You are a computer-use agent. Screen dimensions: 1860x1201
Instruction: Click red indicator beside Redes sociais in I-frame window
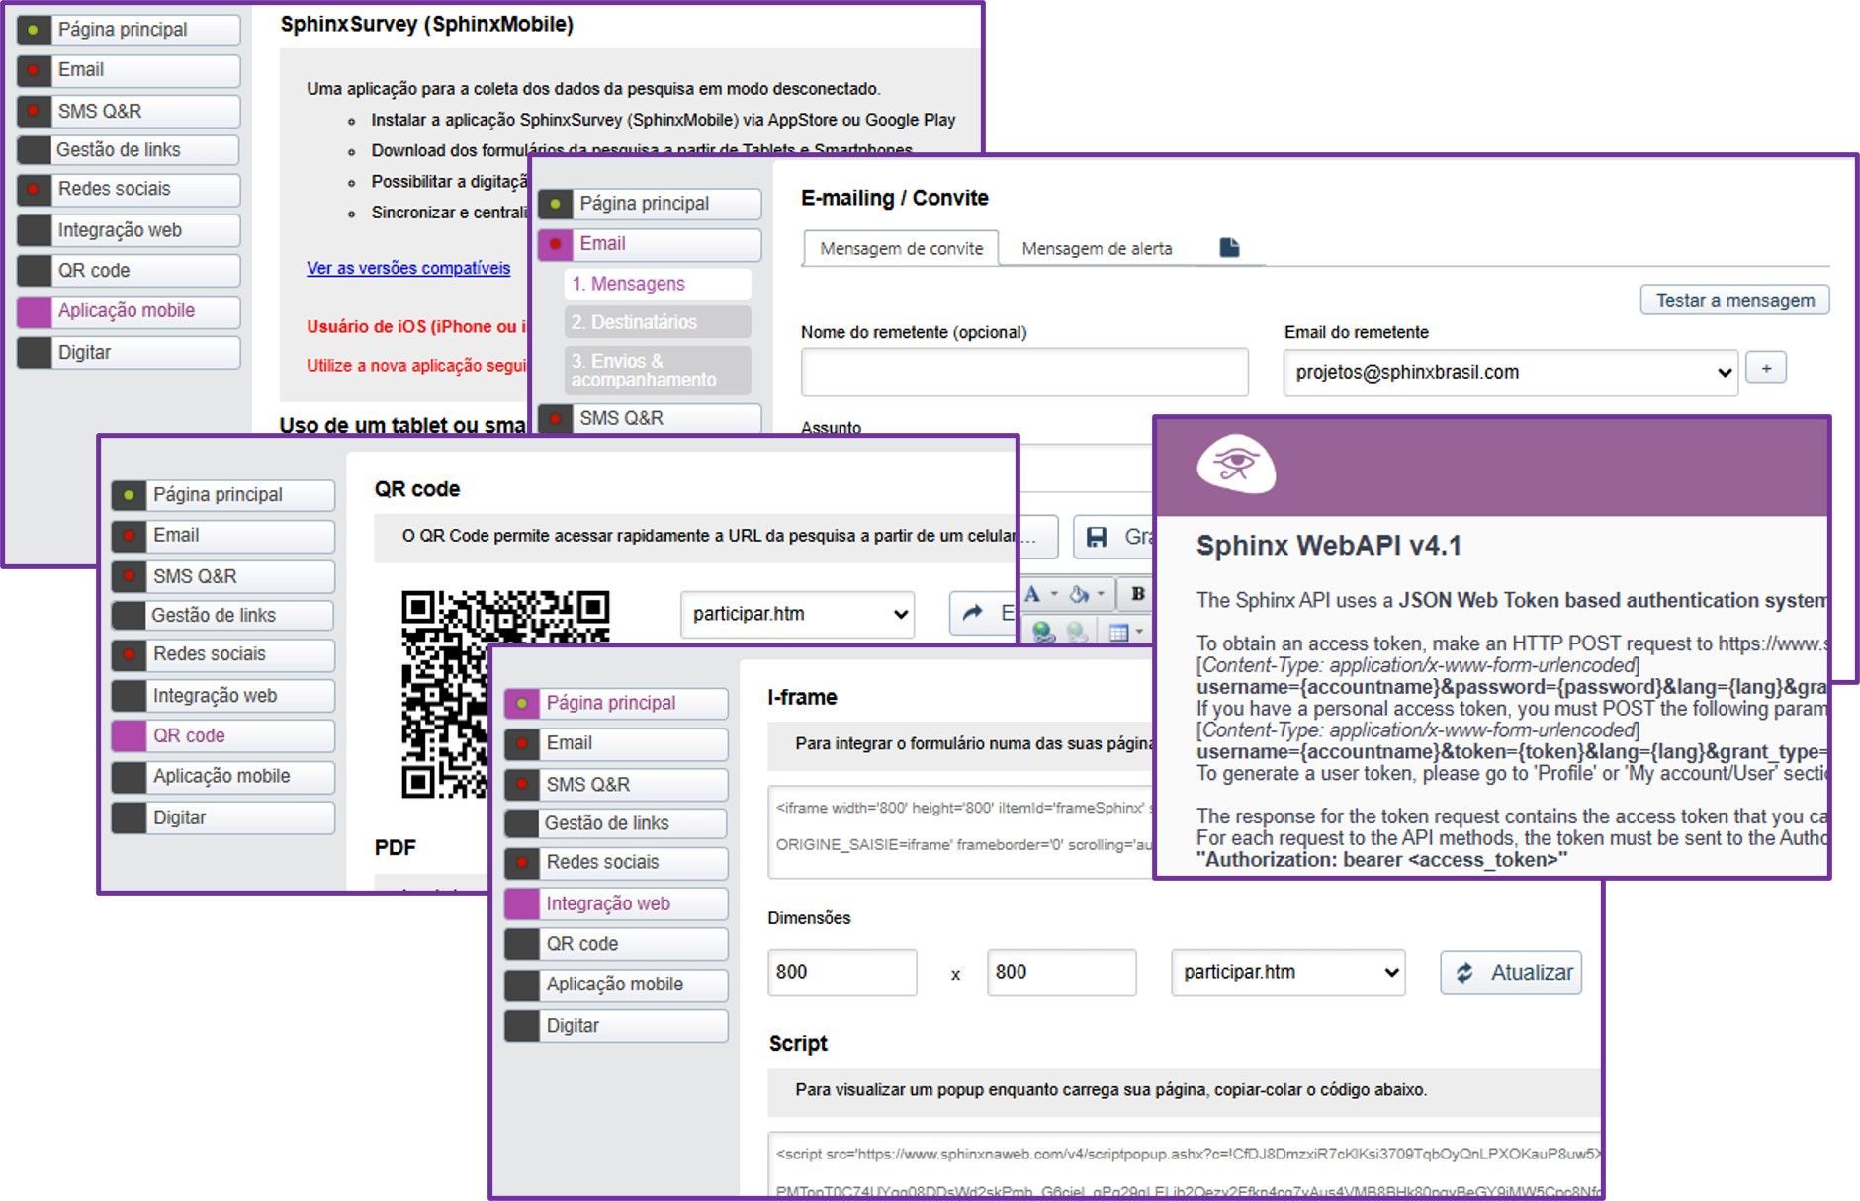pos(522,862)
